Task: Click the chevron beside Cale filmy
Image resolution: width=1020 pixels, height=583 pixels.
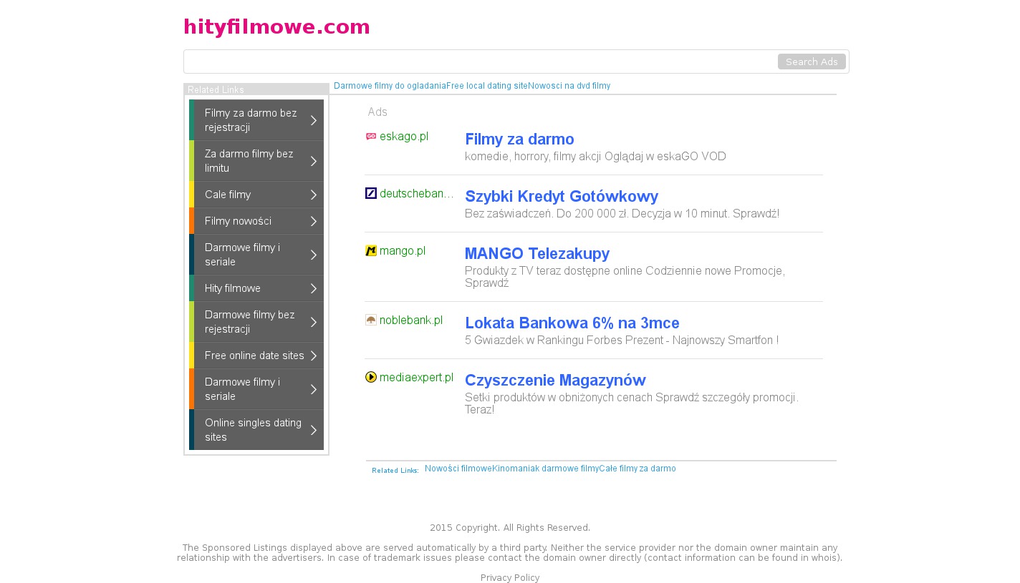Action: click(314, 195)
